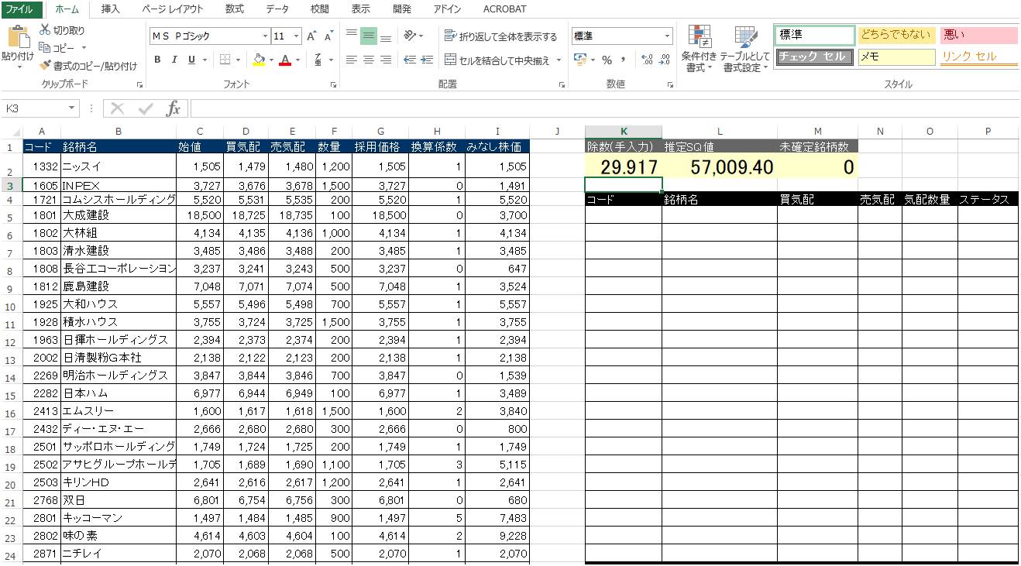Click the increase decimal places icon

(x=647, y=60)
